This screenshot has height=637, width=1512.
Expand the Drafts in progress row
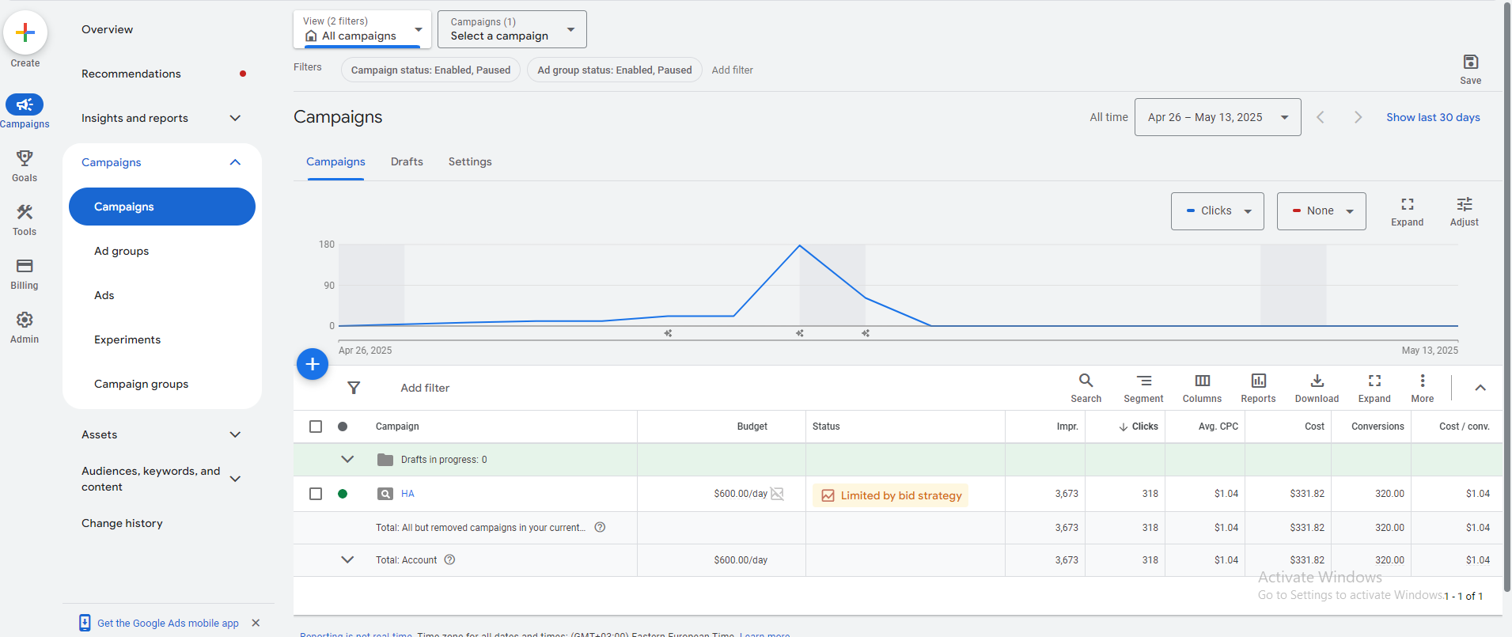point(347,459)
